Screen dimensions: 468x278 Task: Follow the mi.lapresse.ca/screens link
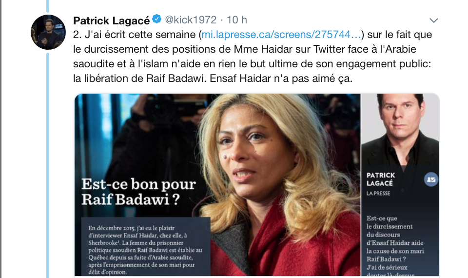(x=281, y=35)
